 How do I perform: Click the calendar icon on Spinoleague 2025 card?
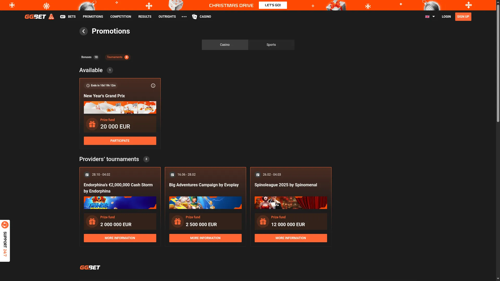click(258, 175)
